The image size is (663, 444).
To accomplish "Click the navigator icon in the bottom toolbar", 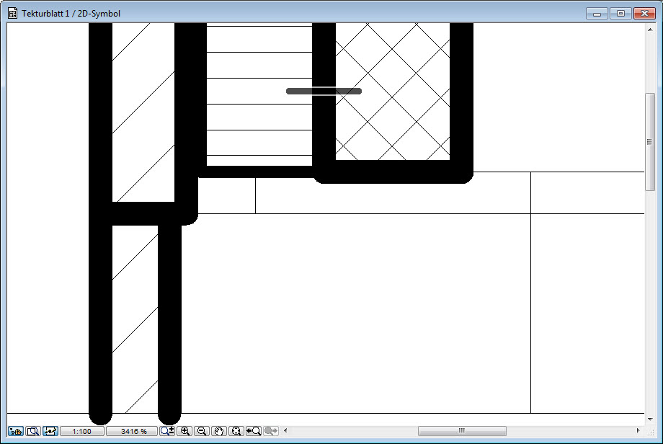I will point(16,431).
